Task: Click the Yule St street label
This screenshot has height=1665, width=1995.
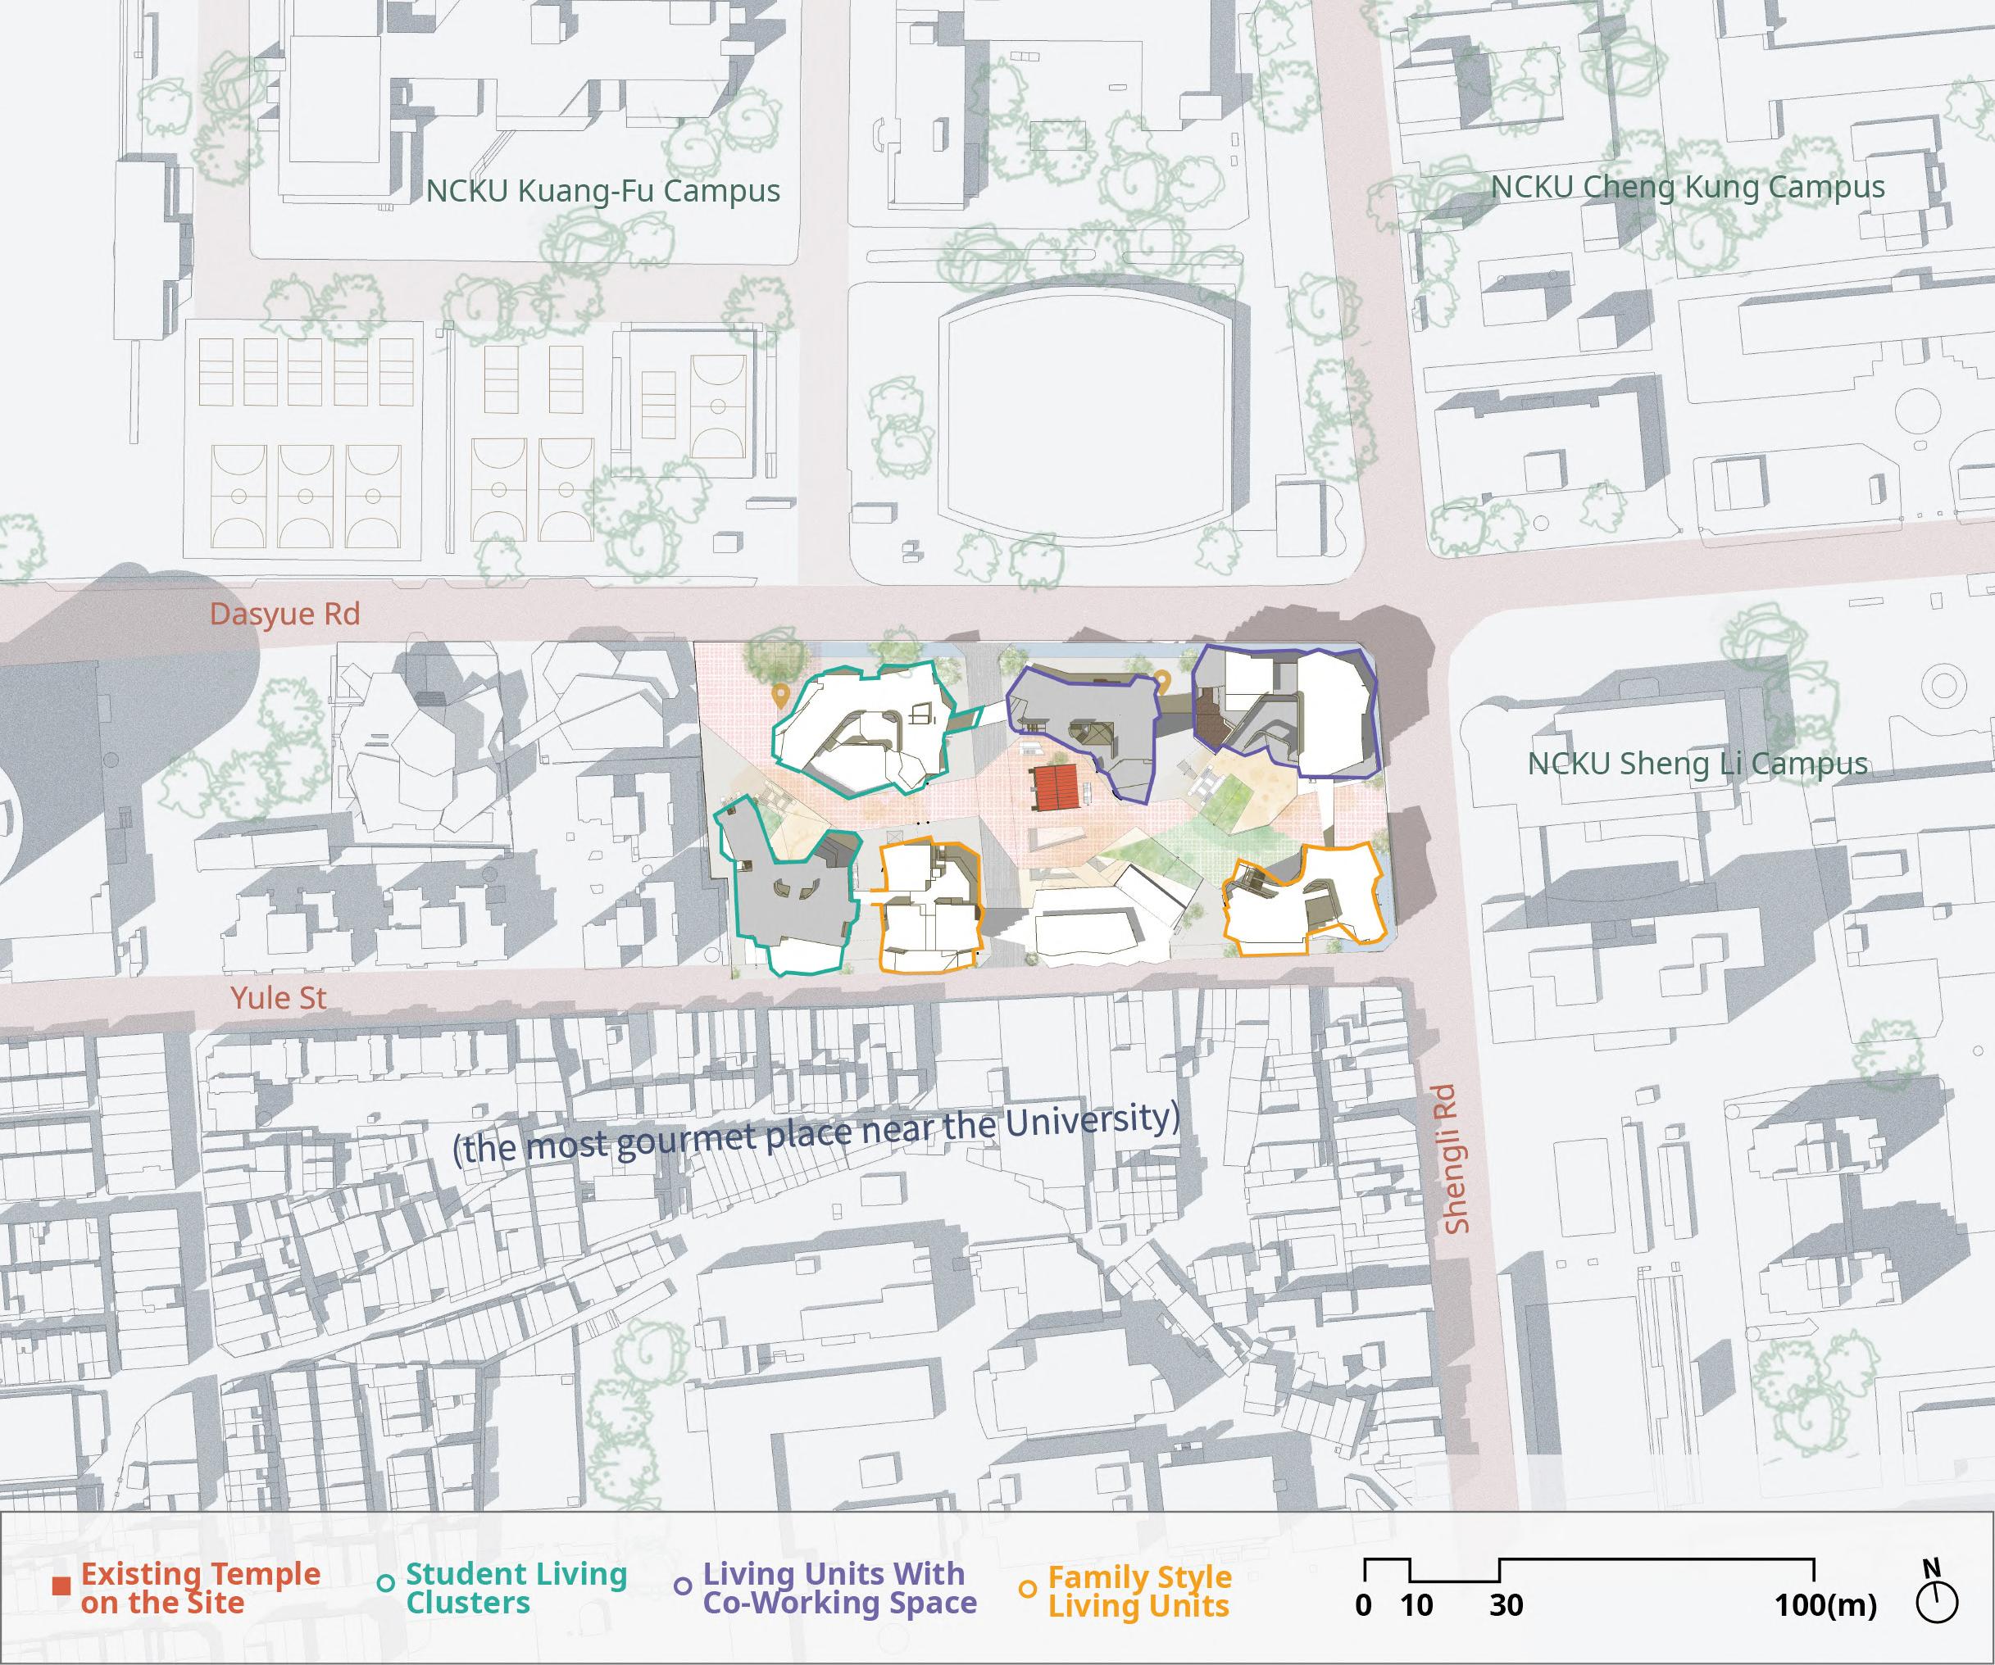Action: [x=279, y=997]
